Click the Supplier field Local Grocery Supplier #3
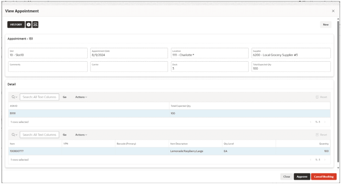The width and height of the screenshot is (342, 185). click(291, 53)
